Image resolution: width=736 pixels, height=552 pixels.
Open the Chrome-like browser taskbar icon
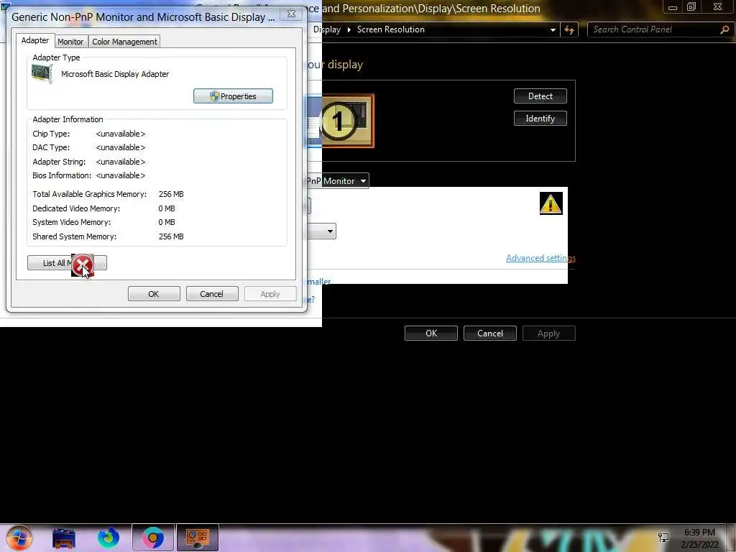[x=153, y=538]
